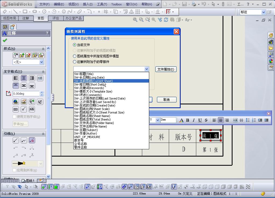This screenshot has height=198, width=275.
Task: Select 公司名称 in property list
Action: (111, 144)
